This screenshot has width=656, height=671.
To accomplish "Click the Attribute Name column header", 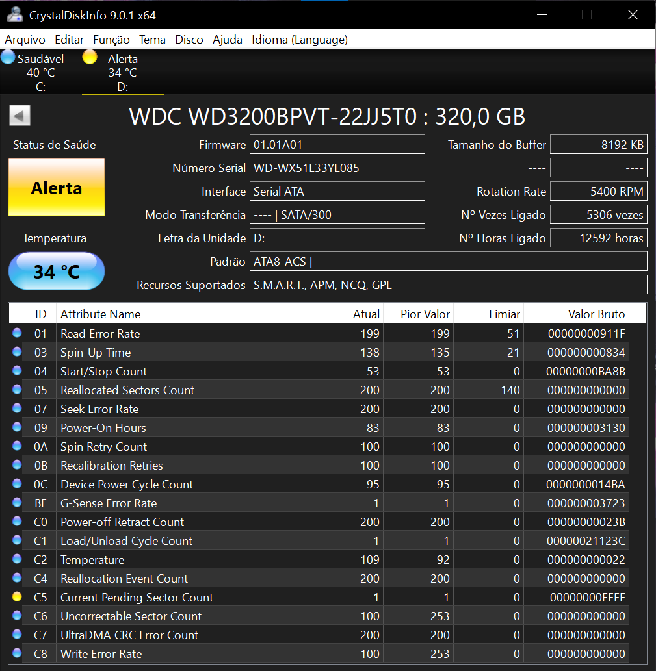I will tap(185, 314).
